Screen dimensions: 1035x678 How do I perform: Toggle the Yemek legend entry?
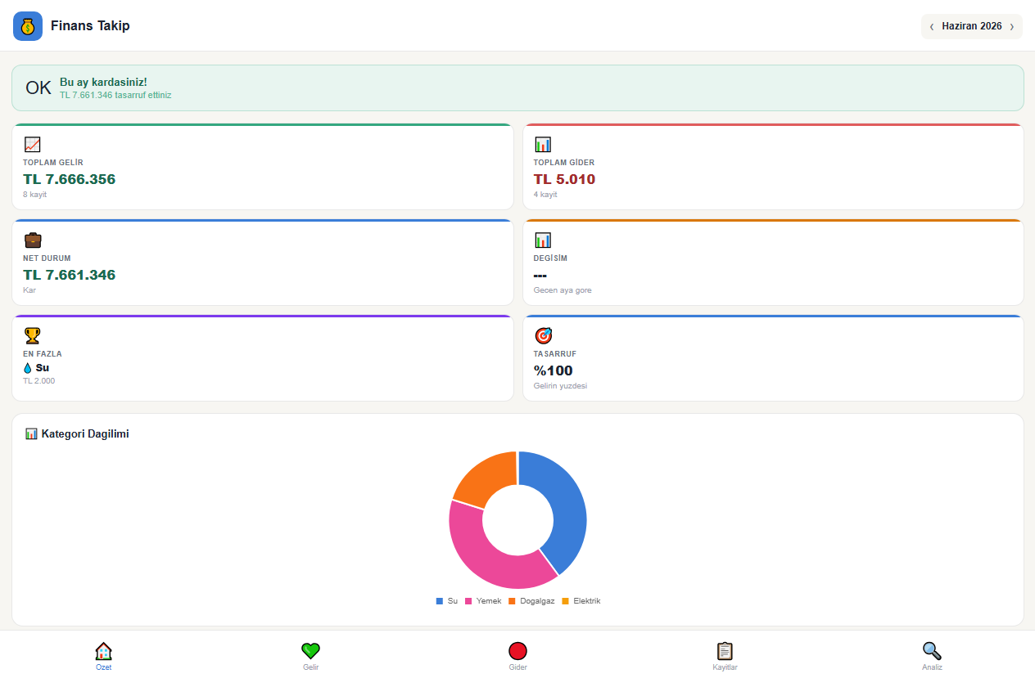(483, 601)
